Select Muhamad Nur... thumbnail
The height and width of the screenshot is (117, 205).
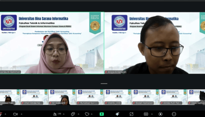(x=90, y=97)
